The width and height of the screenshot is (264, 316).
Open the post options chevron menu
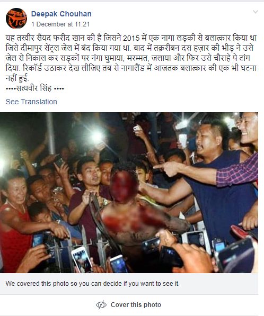pos(256,12)
